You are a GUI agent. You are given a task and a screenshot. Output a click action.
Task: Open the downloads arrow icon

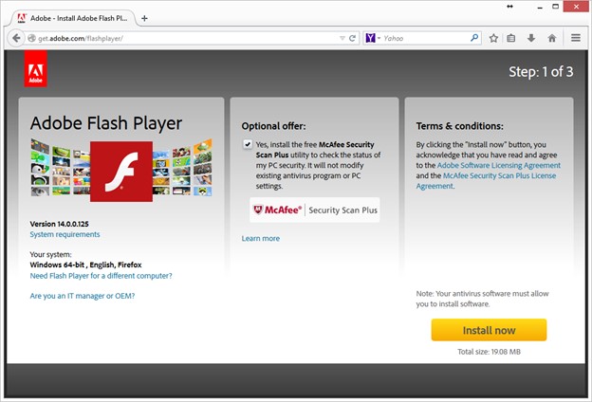tap(531, 39)
